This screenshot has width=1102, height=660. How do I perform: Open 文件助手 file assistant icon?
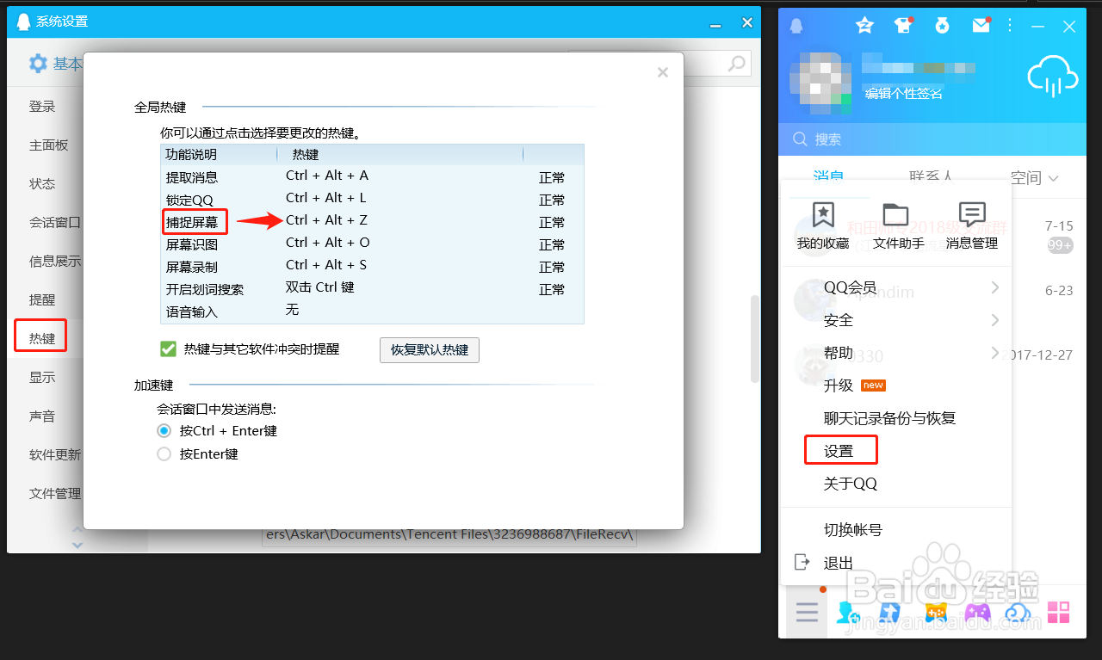coord(898,226)
